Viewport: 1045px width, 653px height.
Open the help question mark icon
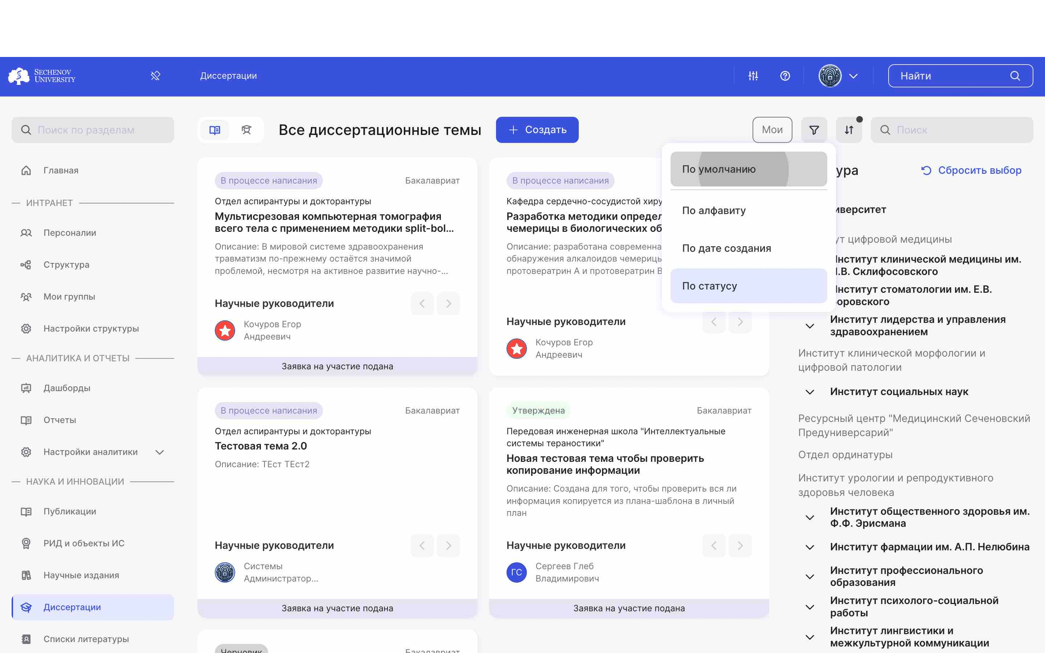click(x=785, y=76)
